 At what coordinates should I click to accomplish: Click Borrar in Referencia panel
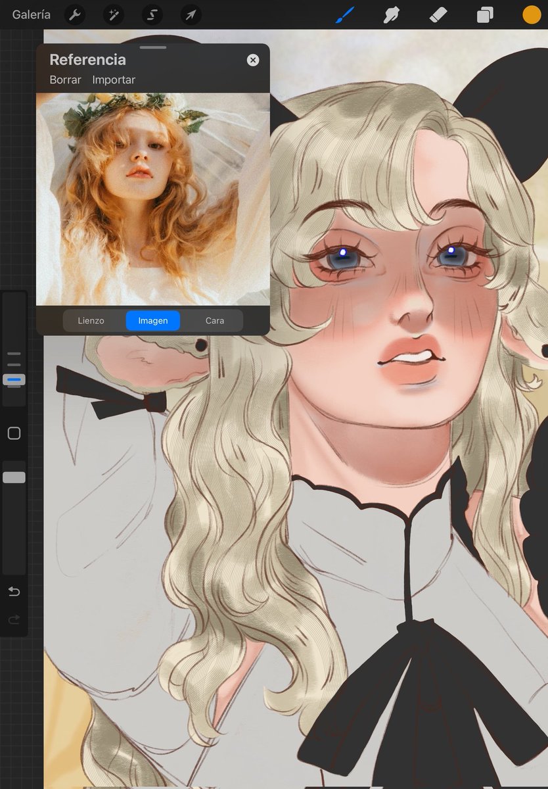coord(66,80)
